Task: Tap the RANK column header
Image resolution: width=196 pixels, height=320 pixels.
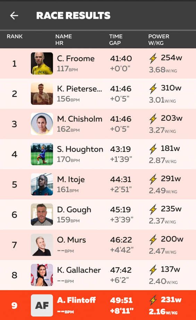Action: pyautogui.click(x=15, y=36)
